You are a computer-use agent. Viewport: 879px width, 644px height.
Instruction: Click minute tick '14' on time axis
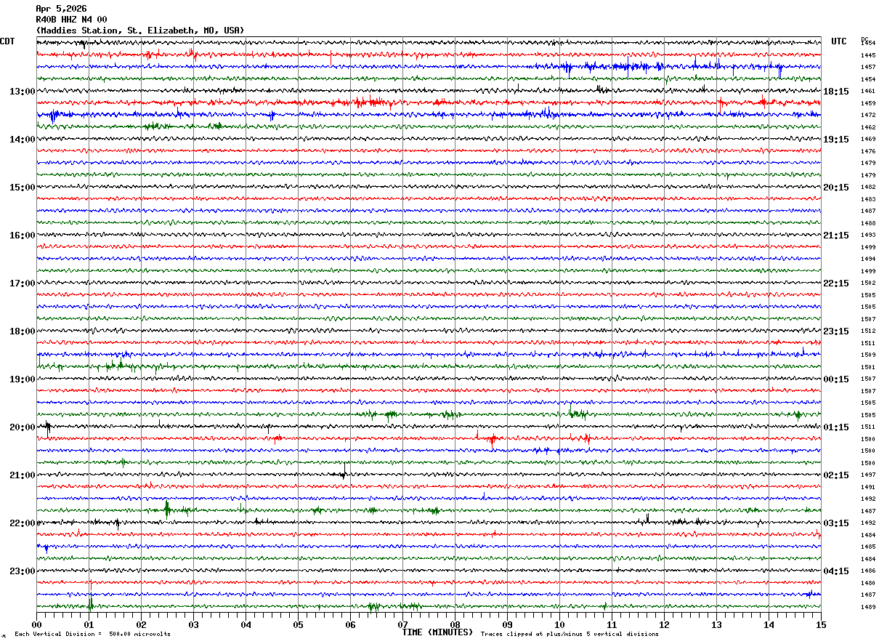coord(769,624)
